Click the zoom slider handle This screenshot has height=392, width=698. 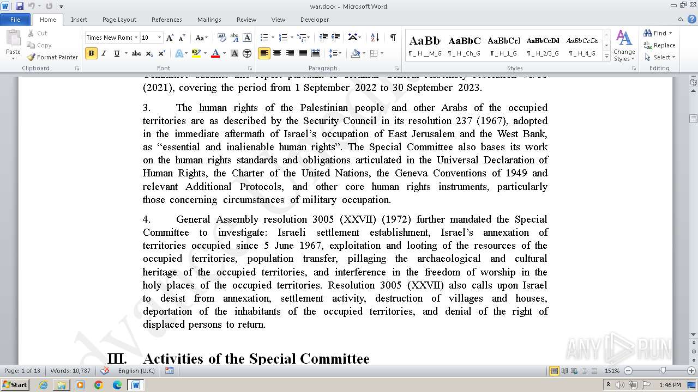tap(663, 371)
